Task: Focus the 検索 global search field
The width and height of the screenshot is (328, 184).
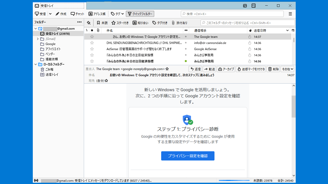Action: click(232, 14)
